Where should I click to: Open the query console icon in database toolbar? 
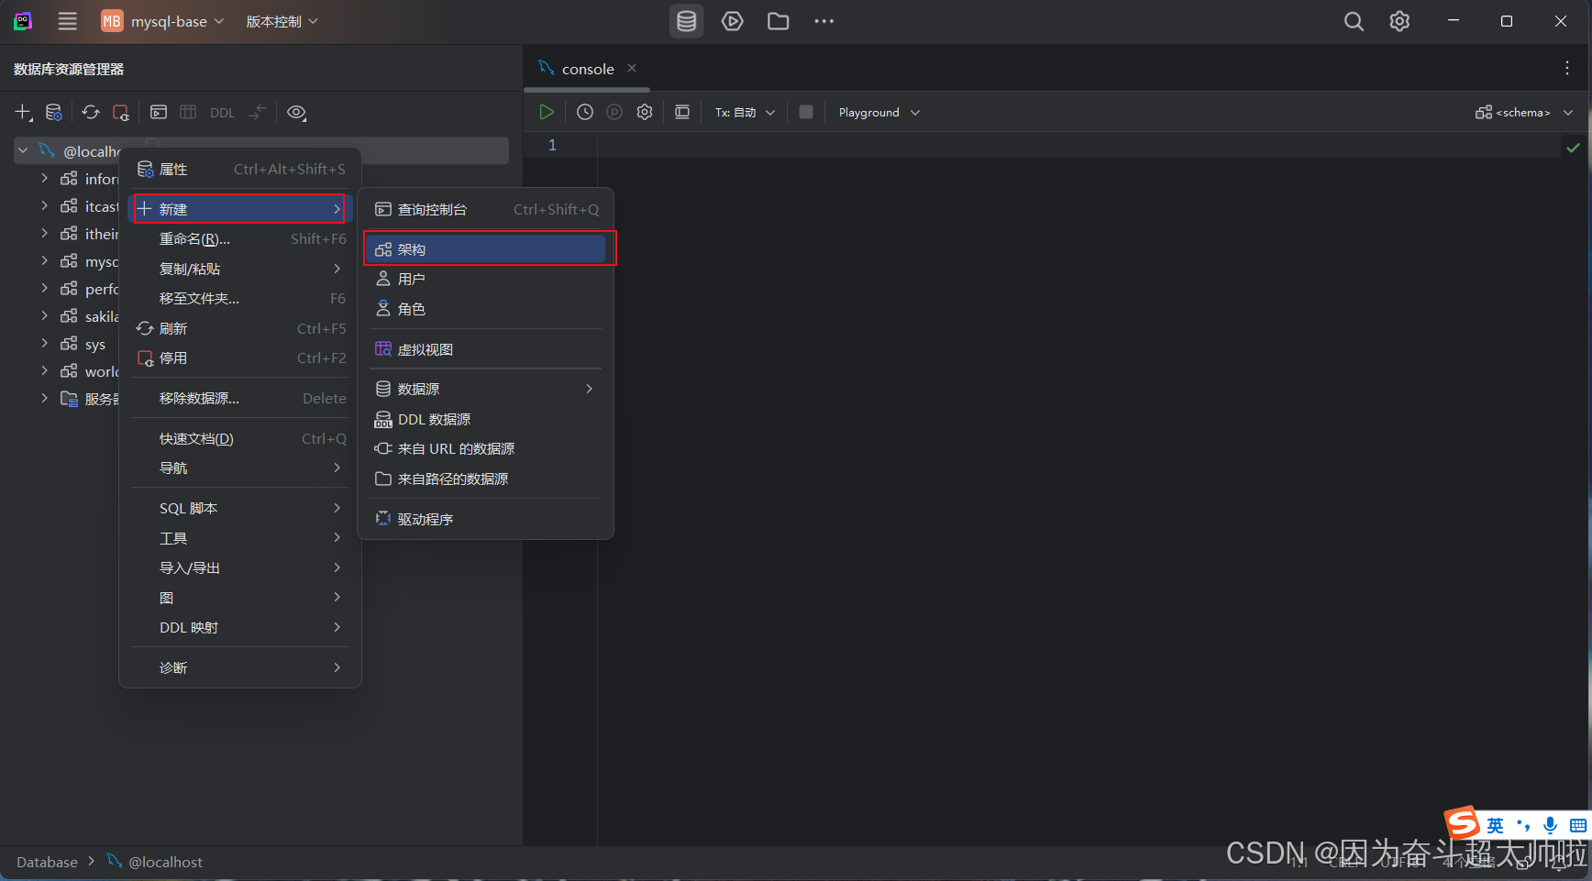point(159,112)
